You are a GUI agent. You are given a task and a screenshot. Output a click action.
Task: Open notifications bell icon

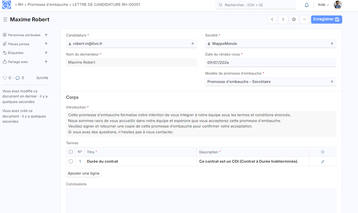point(307,5)
